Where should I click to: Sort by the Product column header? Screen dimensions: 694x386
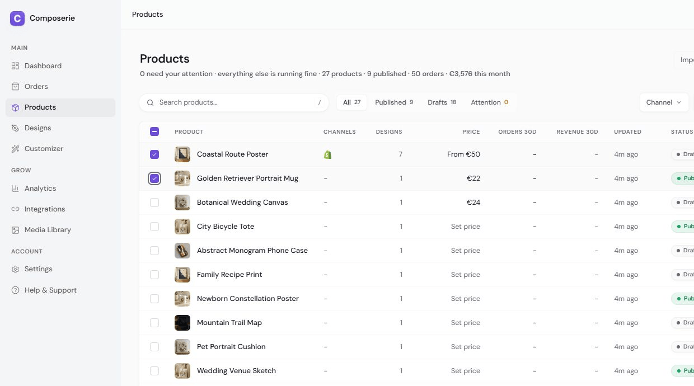(189, 132)
